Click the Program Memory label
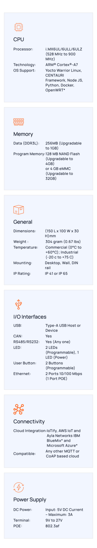This screenshot has height=548, width=97. (x=29, y=154)
